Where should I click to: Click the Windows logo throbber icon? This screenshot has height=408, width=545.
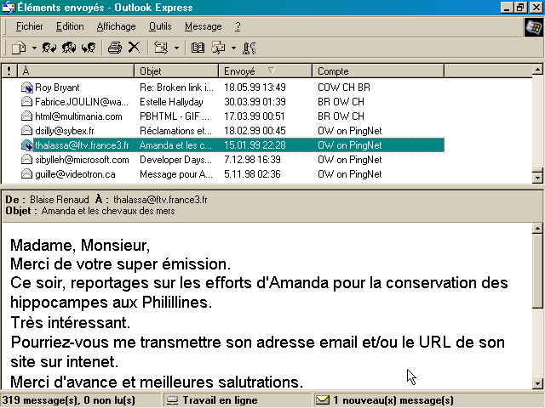tap(534, 27)
